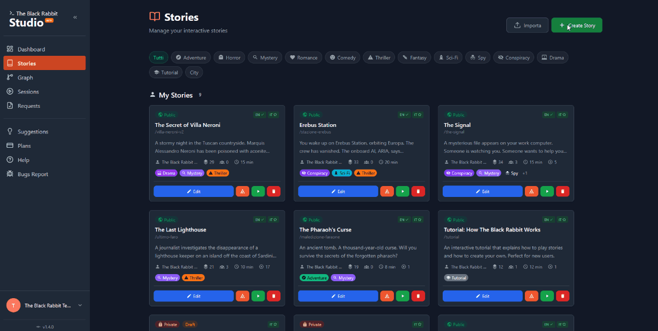658x331 pixels.
Task: Delete The Pharaoh's Curse story
Action: point(418,296)
